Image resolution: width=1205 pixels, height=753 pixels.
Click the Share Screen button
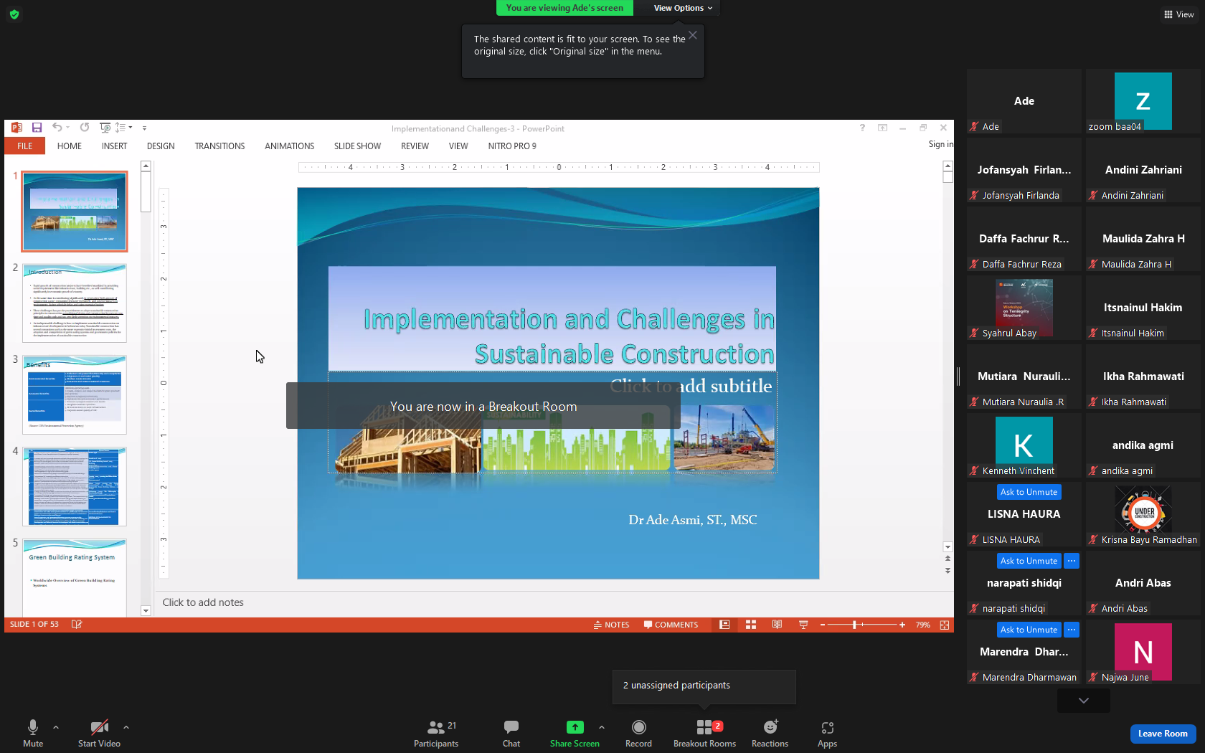pos(575,733)
